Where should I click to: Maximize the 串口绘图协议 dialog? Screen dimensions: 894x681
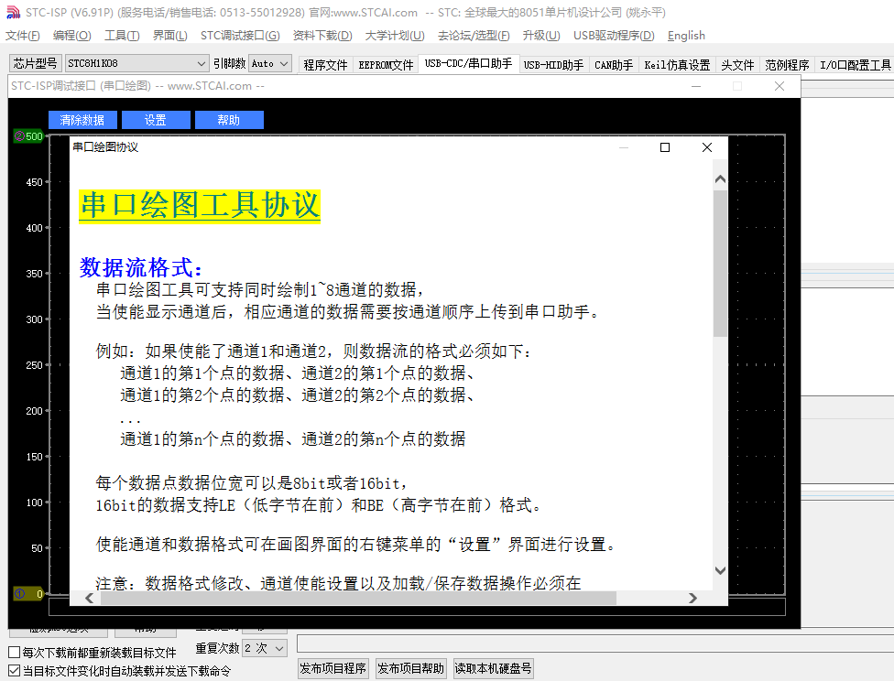[x=665, y=147]
